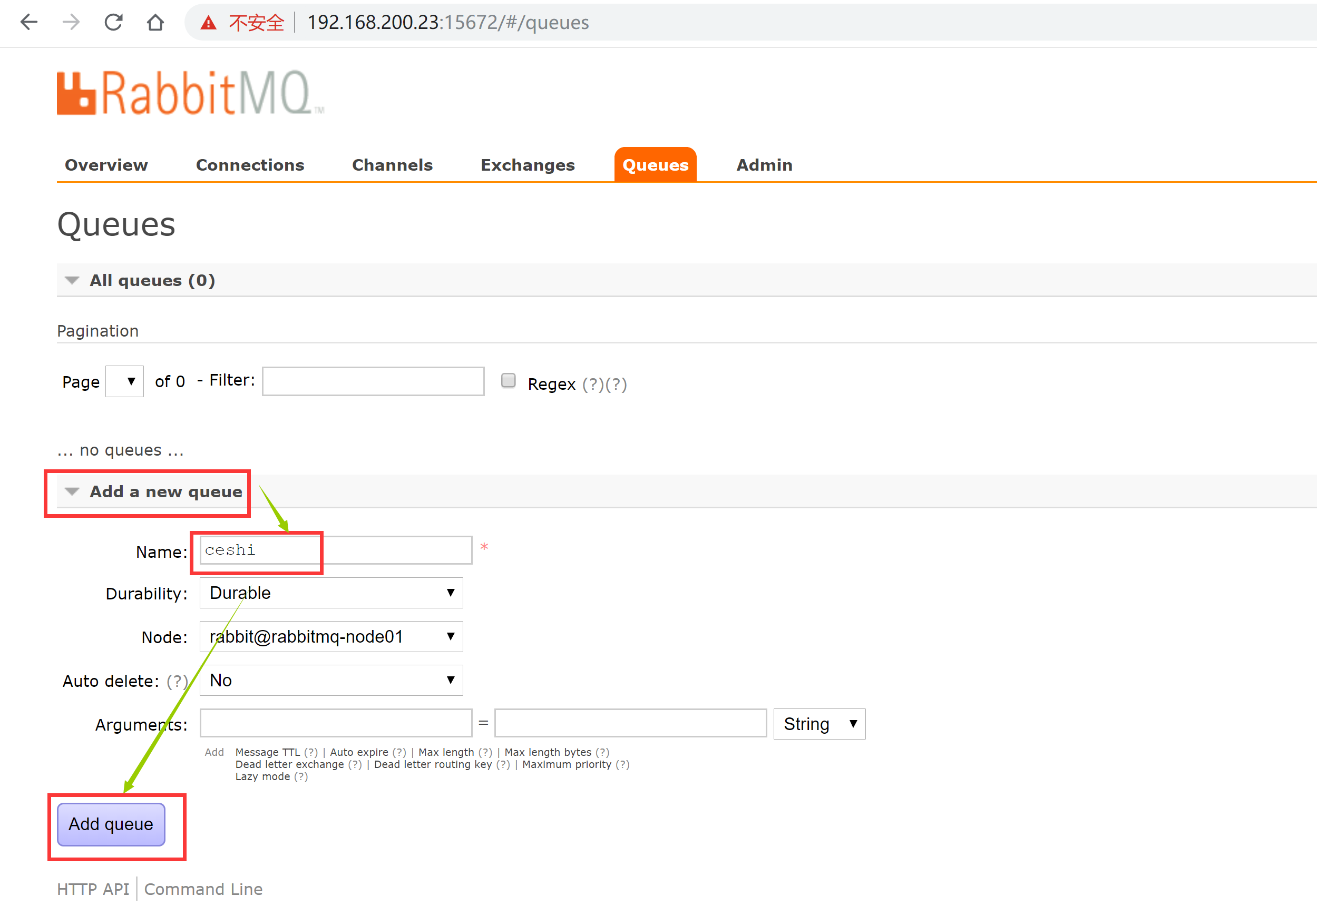
Task: Click the Add queue button
Action: pos(111,824)
